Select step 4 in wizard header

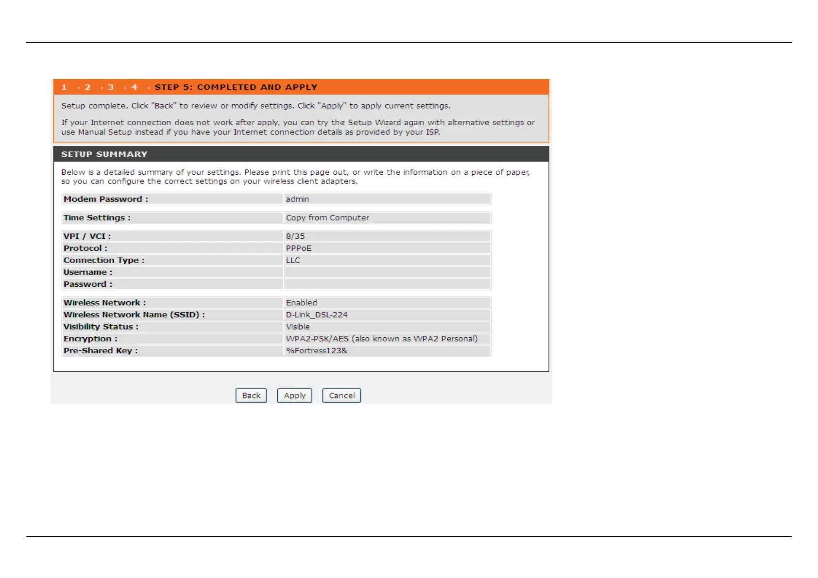[x=134, y=87]
